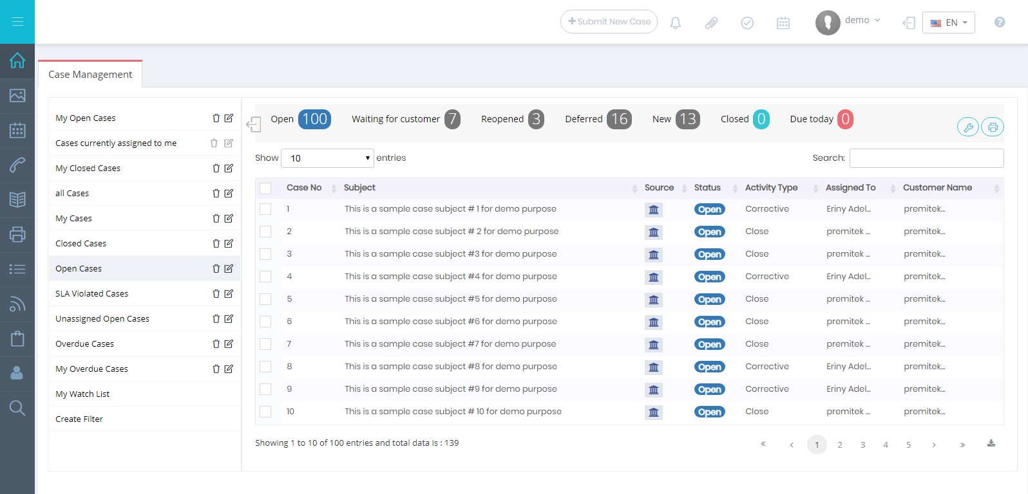Click the Open badge for case 7

709,345
